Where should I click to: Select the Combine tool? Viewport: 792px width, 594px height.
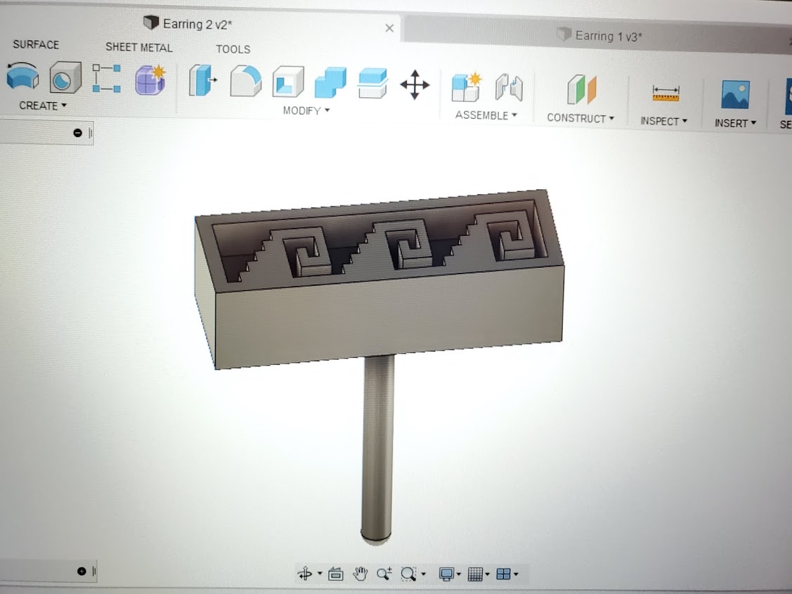pyautogui.click(x=330, y=82)
